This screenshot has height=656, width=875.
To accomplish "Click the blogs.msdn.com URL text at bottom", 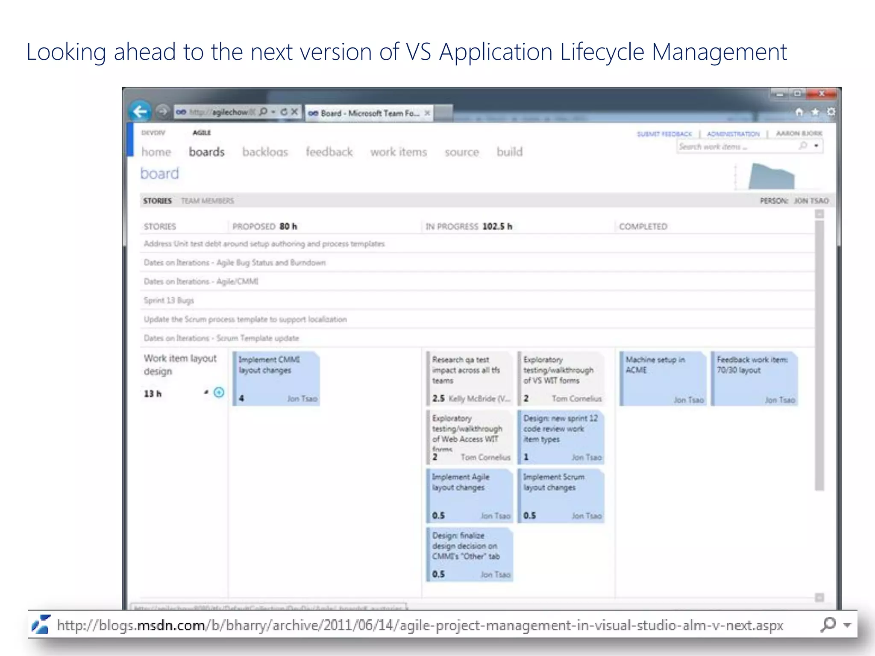I will [420, 625].
